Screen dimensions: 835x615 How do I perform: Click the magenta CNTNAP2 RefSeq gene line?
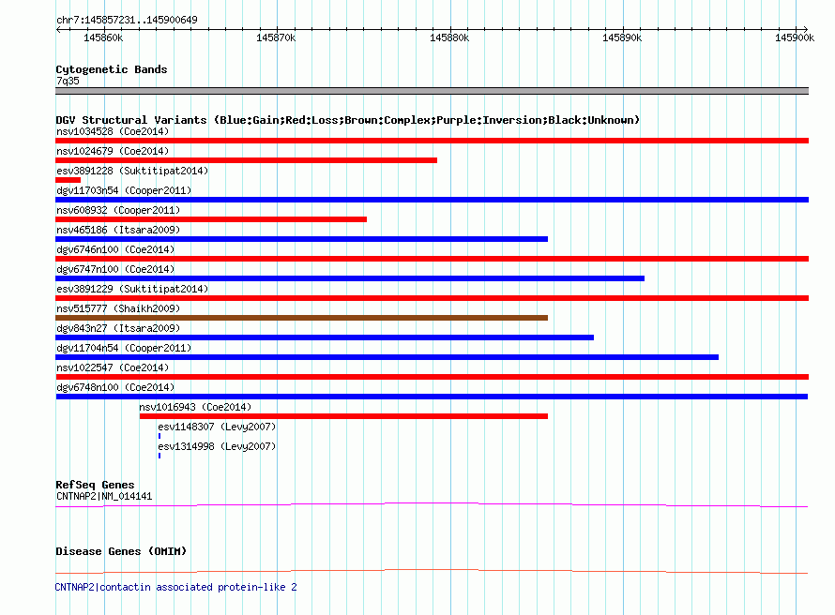432,504
